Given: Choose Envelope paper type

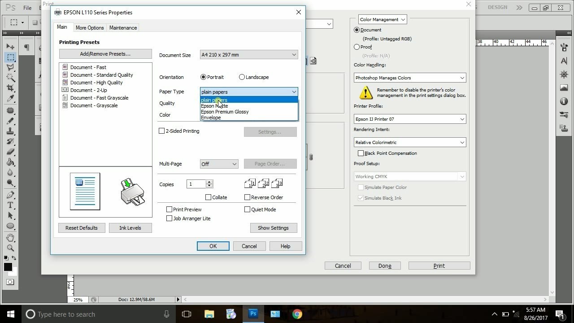Looking at the screenshot, I should (249, 118).
